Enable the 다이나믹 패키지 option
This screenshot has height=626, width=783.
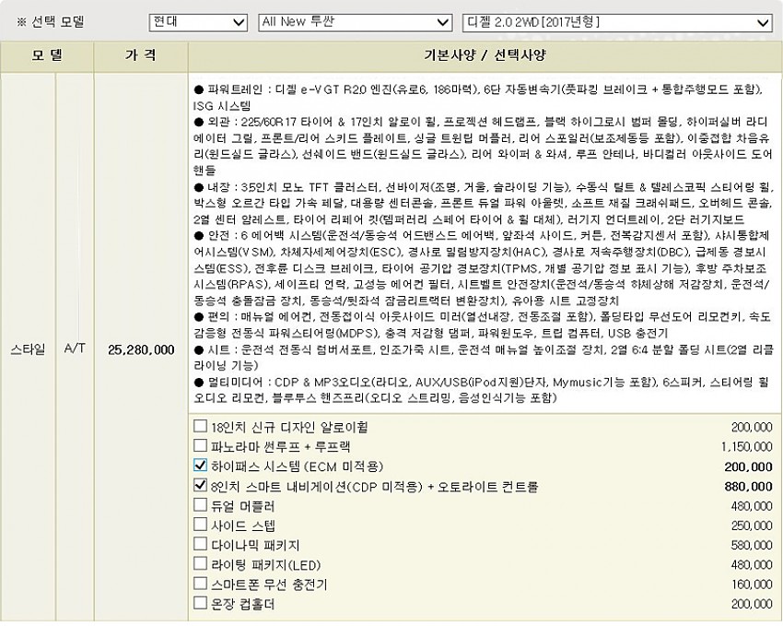click(201, 544)
